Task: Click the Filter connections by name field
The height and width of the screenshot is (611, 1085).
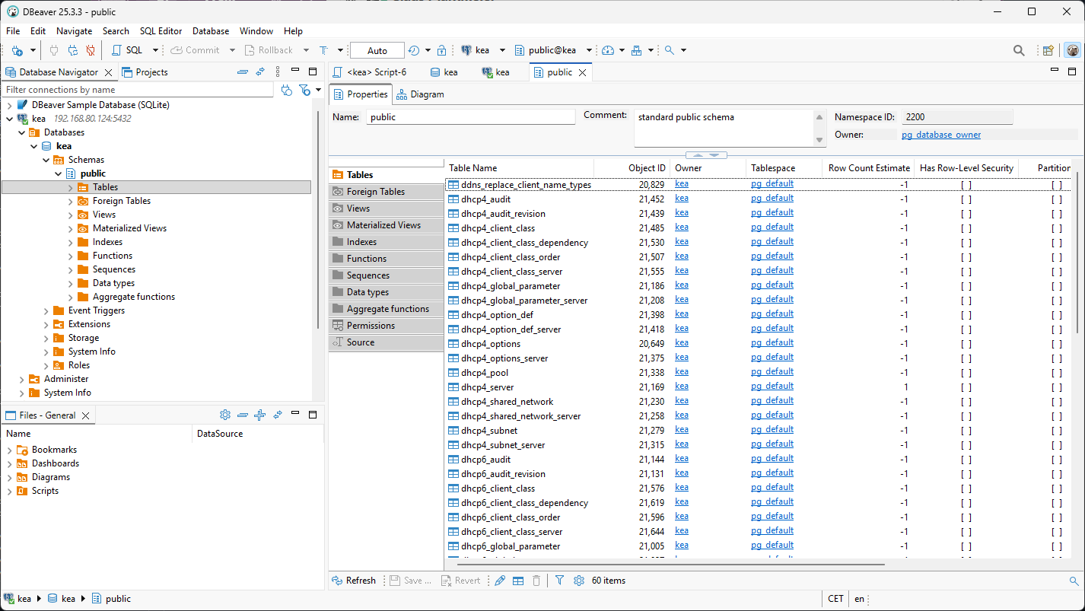Action: (x=137, y=90)
